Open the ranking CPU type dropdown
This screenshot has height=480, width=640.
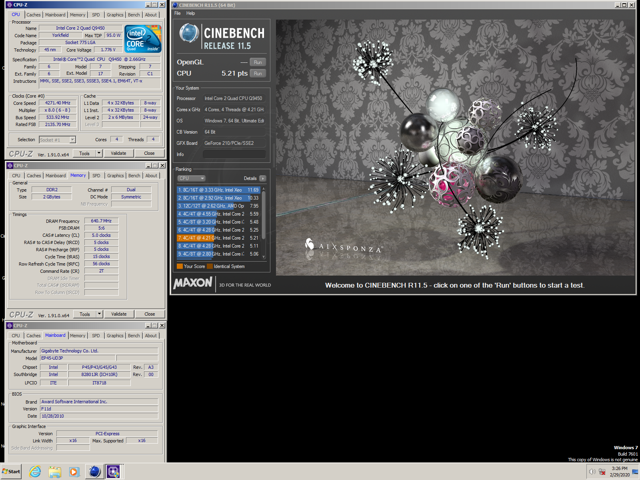[191, 178]
